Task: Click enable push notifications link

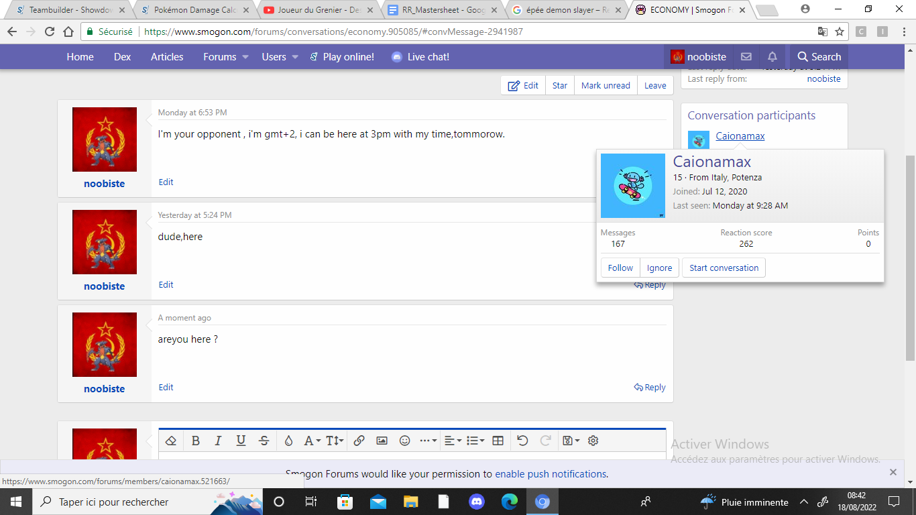Action: [551, 473]
